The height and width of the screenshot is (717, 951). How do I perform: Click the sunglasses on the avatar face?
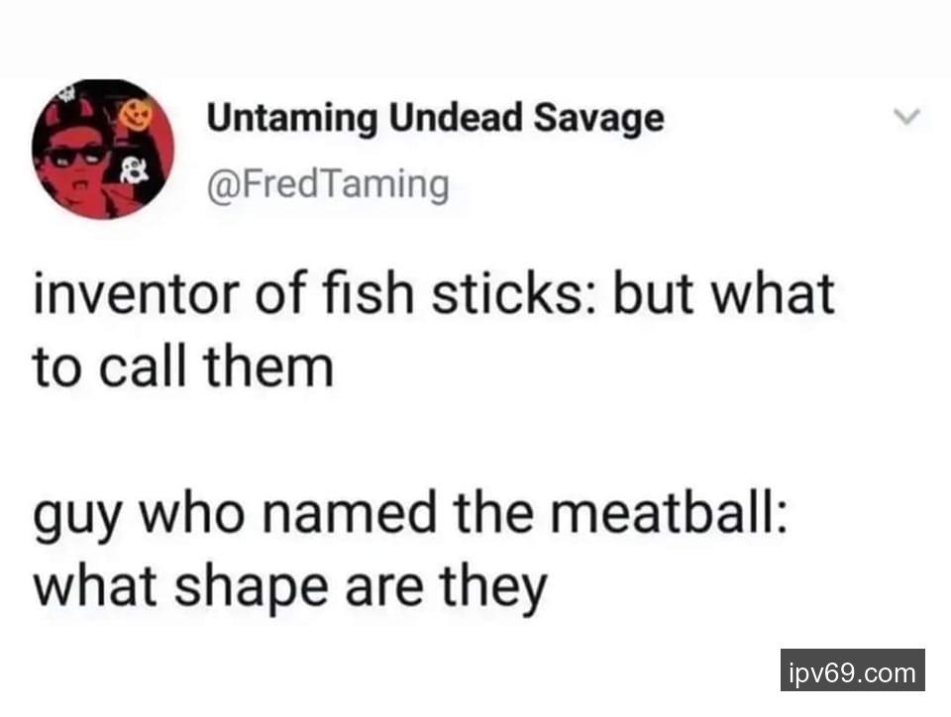coord(74,156)
